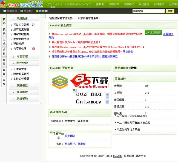Open article 十二个新生儿有趣的本能反应
Screen dimensions: 178x162
[133, 123]
